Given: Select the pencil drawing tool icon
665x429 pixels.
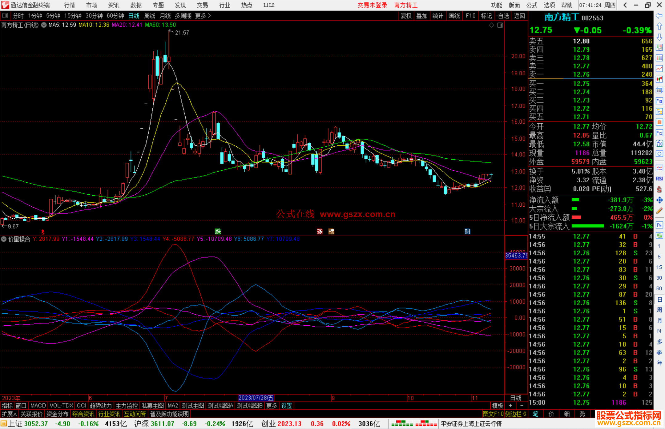Looking at the screenshot, I should [659, 211].
